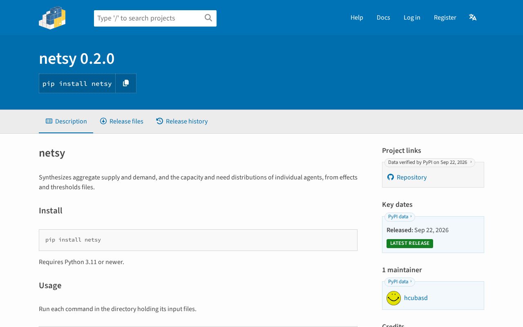Open the Repository project link

click(411, 177)
